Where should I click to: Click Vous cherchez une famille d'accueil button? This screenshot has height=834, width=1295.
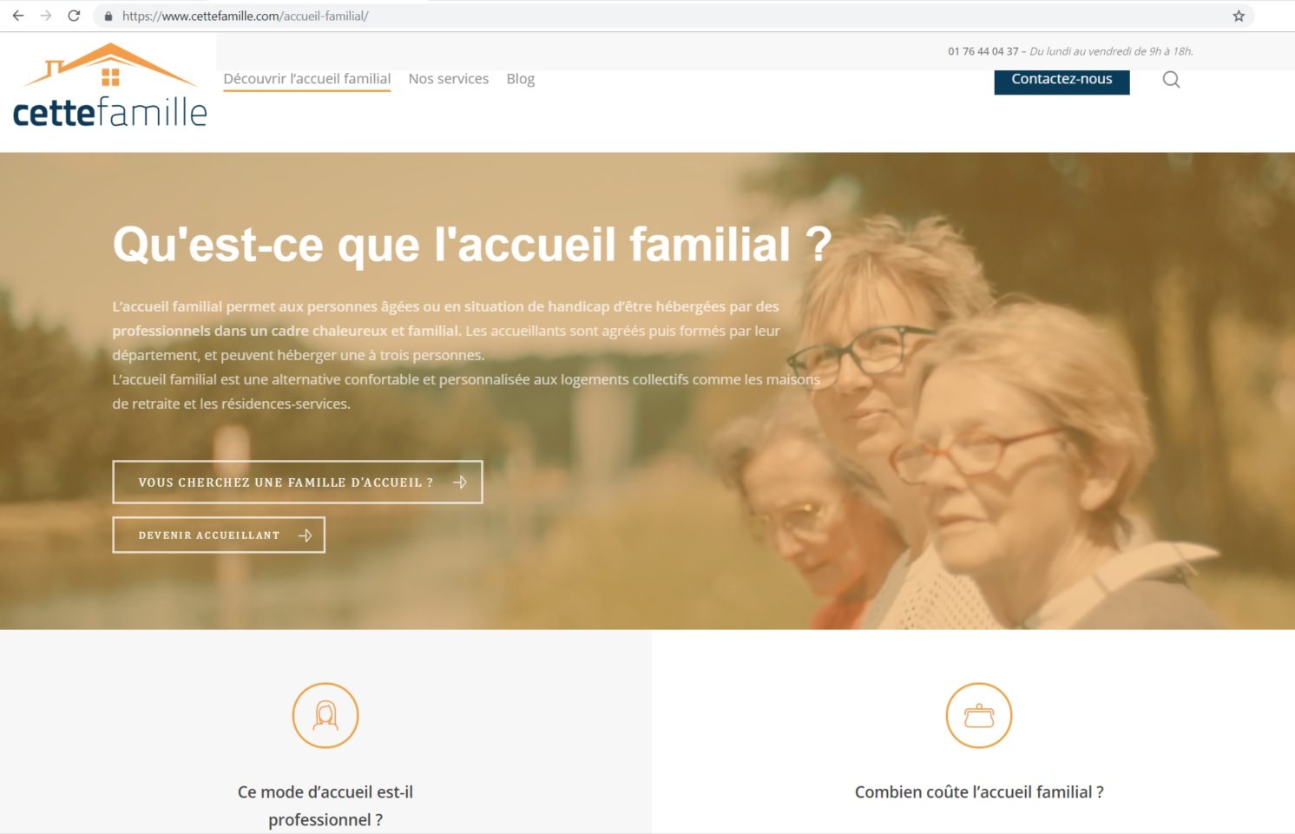tap(298, 482)
